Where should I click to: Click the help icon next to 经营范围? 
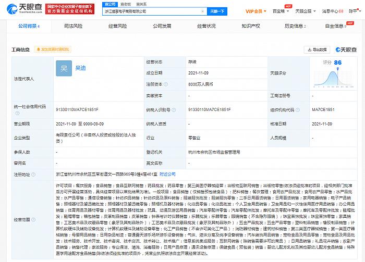pyautogui.click(x=33, y=219)
